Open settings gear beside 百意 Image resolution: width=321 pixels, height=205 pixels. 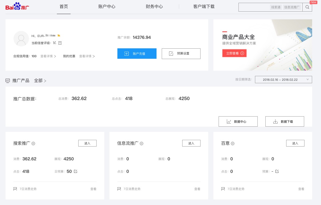(233, 143)
